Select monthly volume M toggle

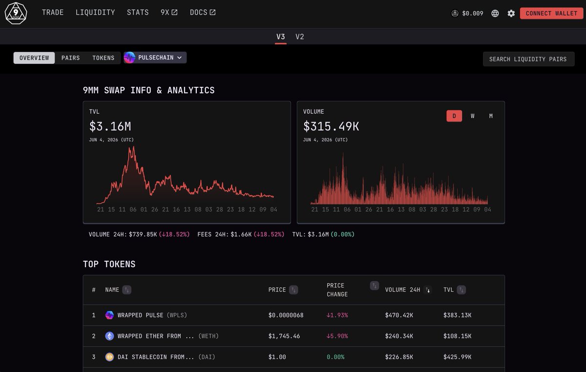491,116
